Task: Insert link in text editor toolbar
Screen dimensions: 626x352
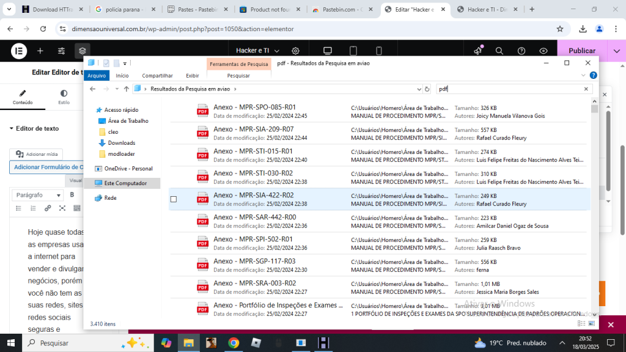Action: point(48,208)
